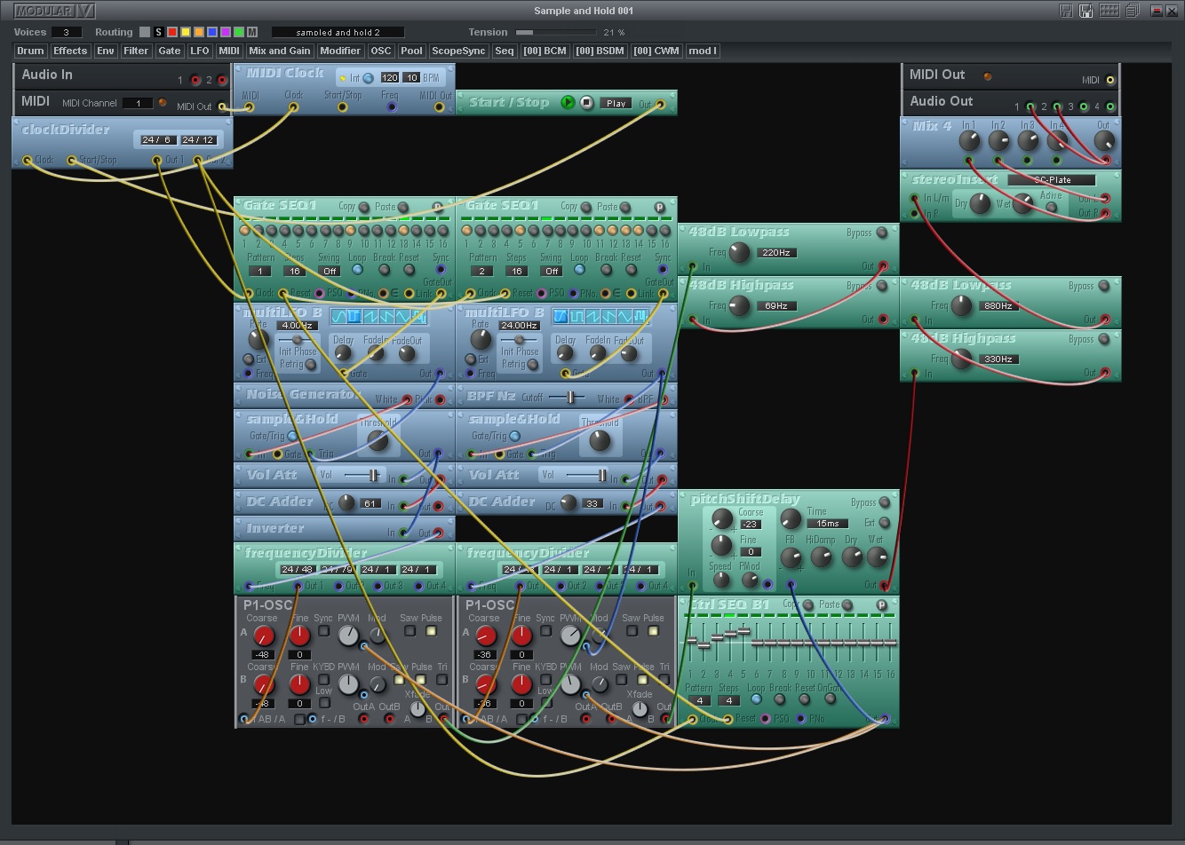Toggle Bypass on pitchShiftDelay
The image size is (1185, 845).
pos(885,502)
